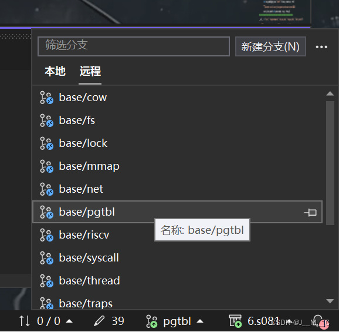Click the branch list scroll down arrow
Viewport: 339px width, 332px height.
pos(330,301)
